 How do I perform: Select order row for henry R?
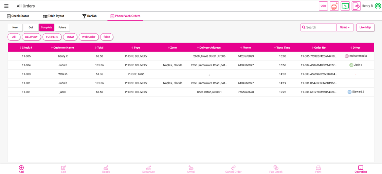click(x=63, y=56)
